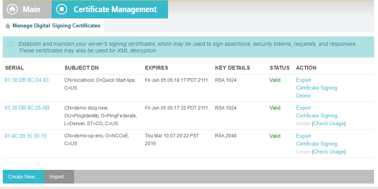The height and width of the screenshot is (189, 378).
Task: Export the localhost certificate
Action: (x=304, y=80)
